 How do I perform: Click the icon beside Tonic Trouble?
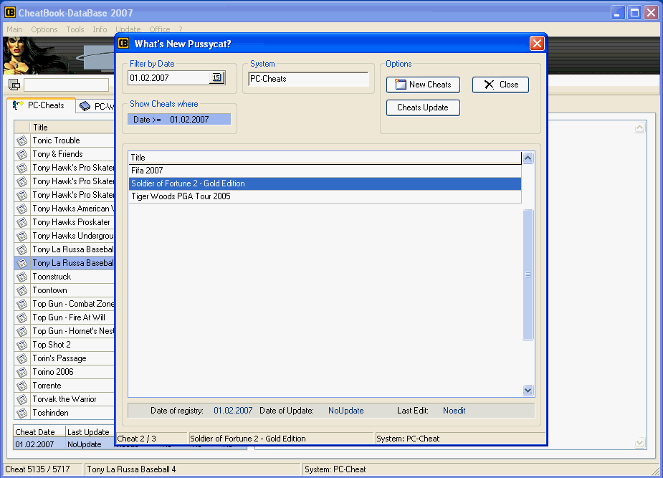pyautogui.click(x=22, y=140)
